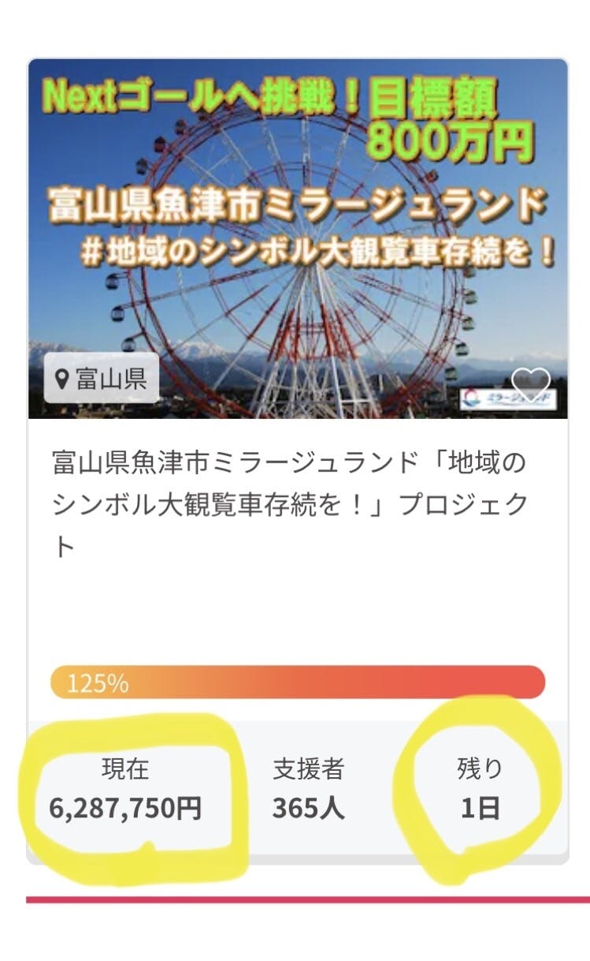Click the 125% progress label
The height and width of the screenshot is (961, 590).
click(x=98, y=683)
